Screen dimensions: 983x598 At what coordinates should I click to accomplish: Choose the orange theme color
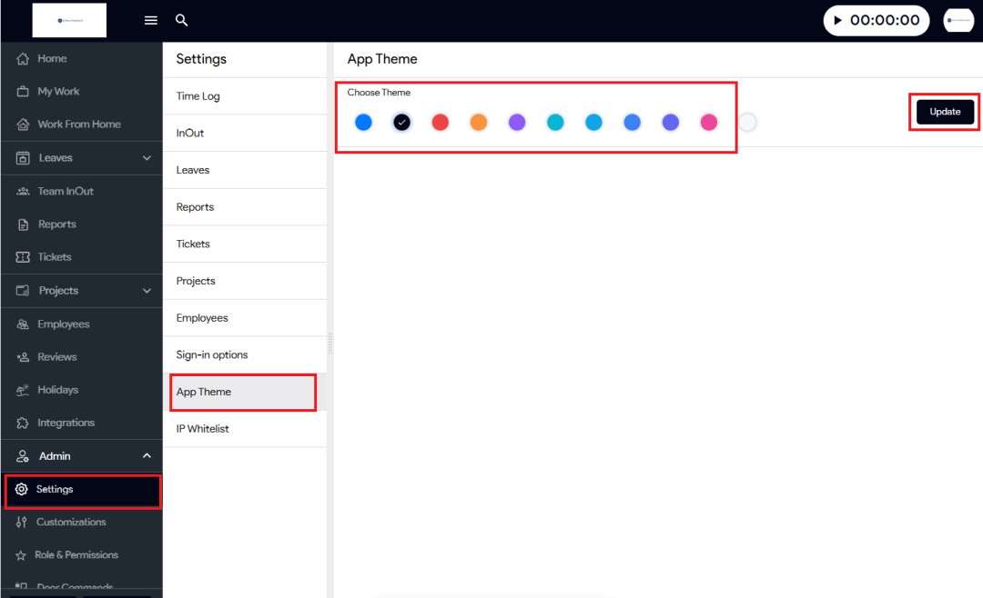pyautogui.click(x=479, y=122)
